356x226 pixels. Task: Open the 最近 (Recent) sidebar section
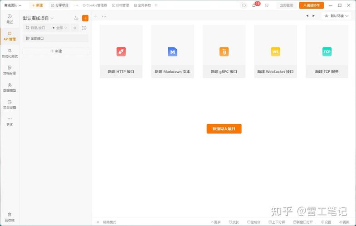point(10,19)
